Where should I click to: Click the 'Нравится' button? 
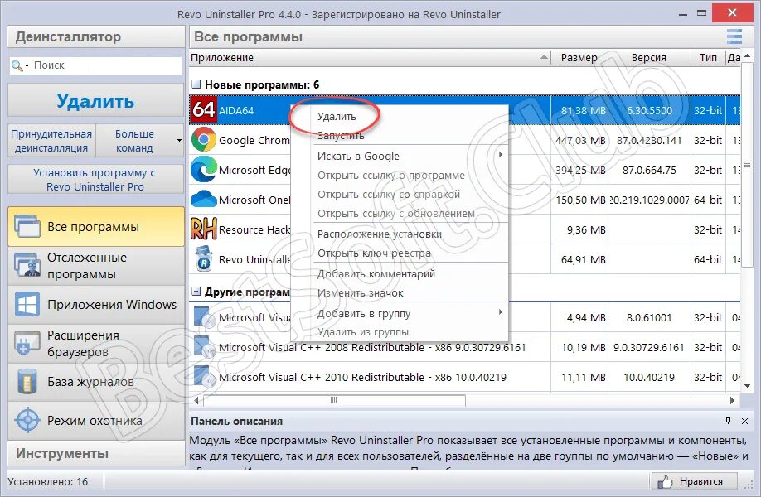694,481
